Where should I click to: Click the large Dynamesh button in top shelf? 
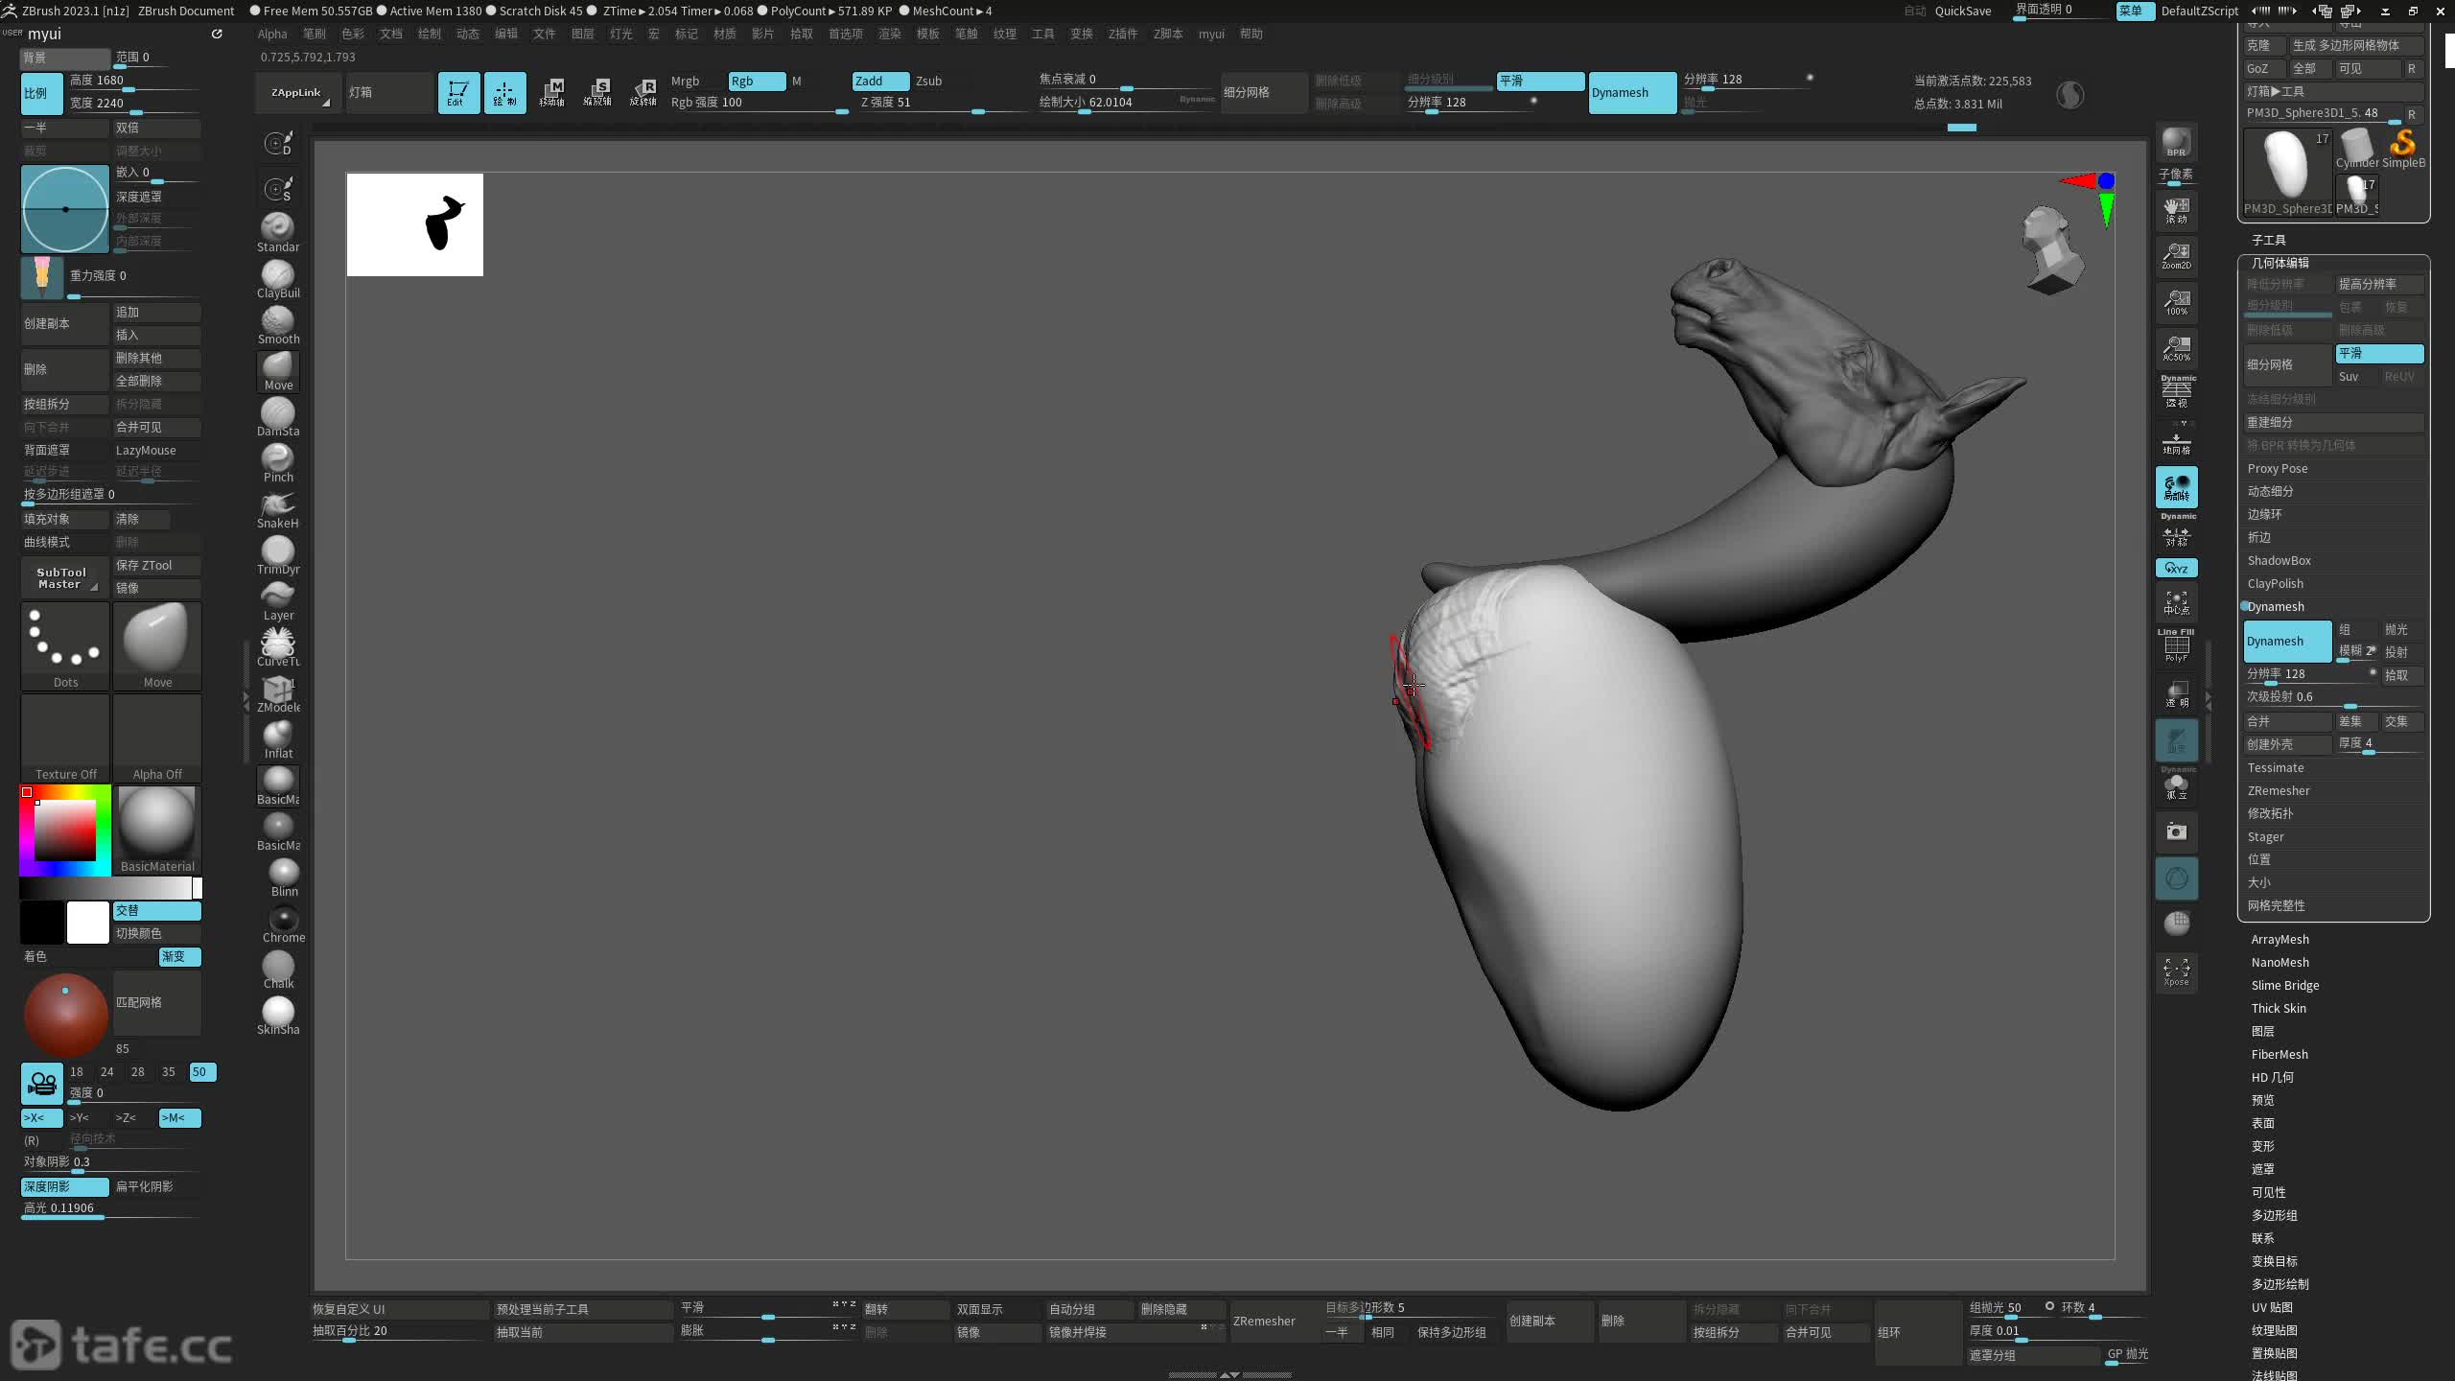click(x=1631, y=92)
